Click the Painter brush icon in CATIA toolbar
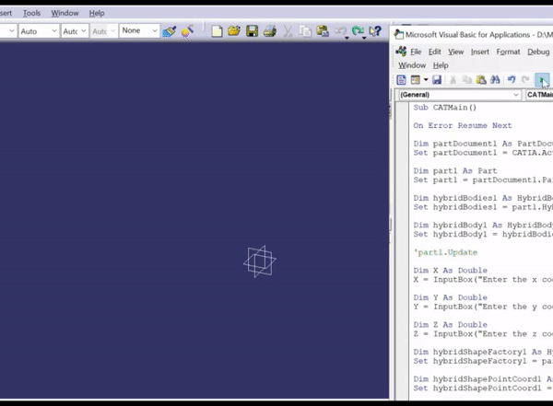 click(170, 31)
